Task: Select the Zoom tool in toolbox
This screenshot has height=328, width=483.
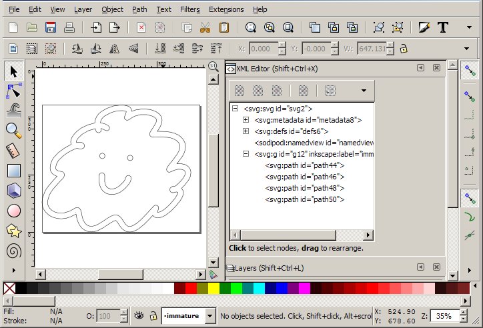Action: pyautogui.click(x=13, y=130)
